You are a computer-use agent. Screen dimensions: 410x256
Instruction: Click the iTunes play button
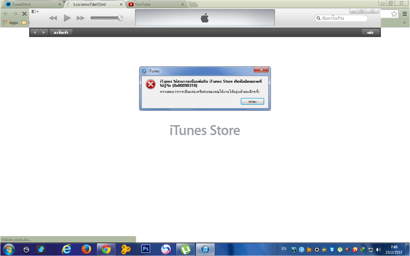tap(67, 18)
